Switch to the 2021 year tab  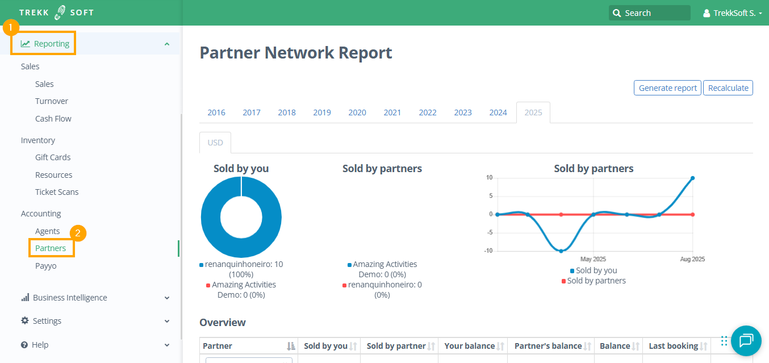coord(392,112)
